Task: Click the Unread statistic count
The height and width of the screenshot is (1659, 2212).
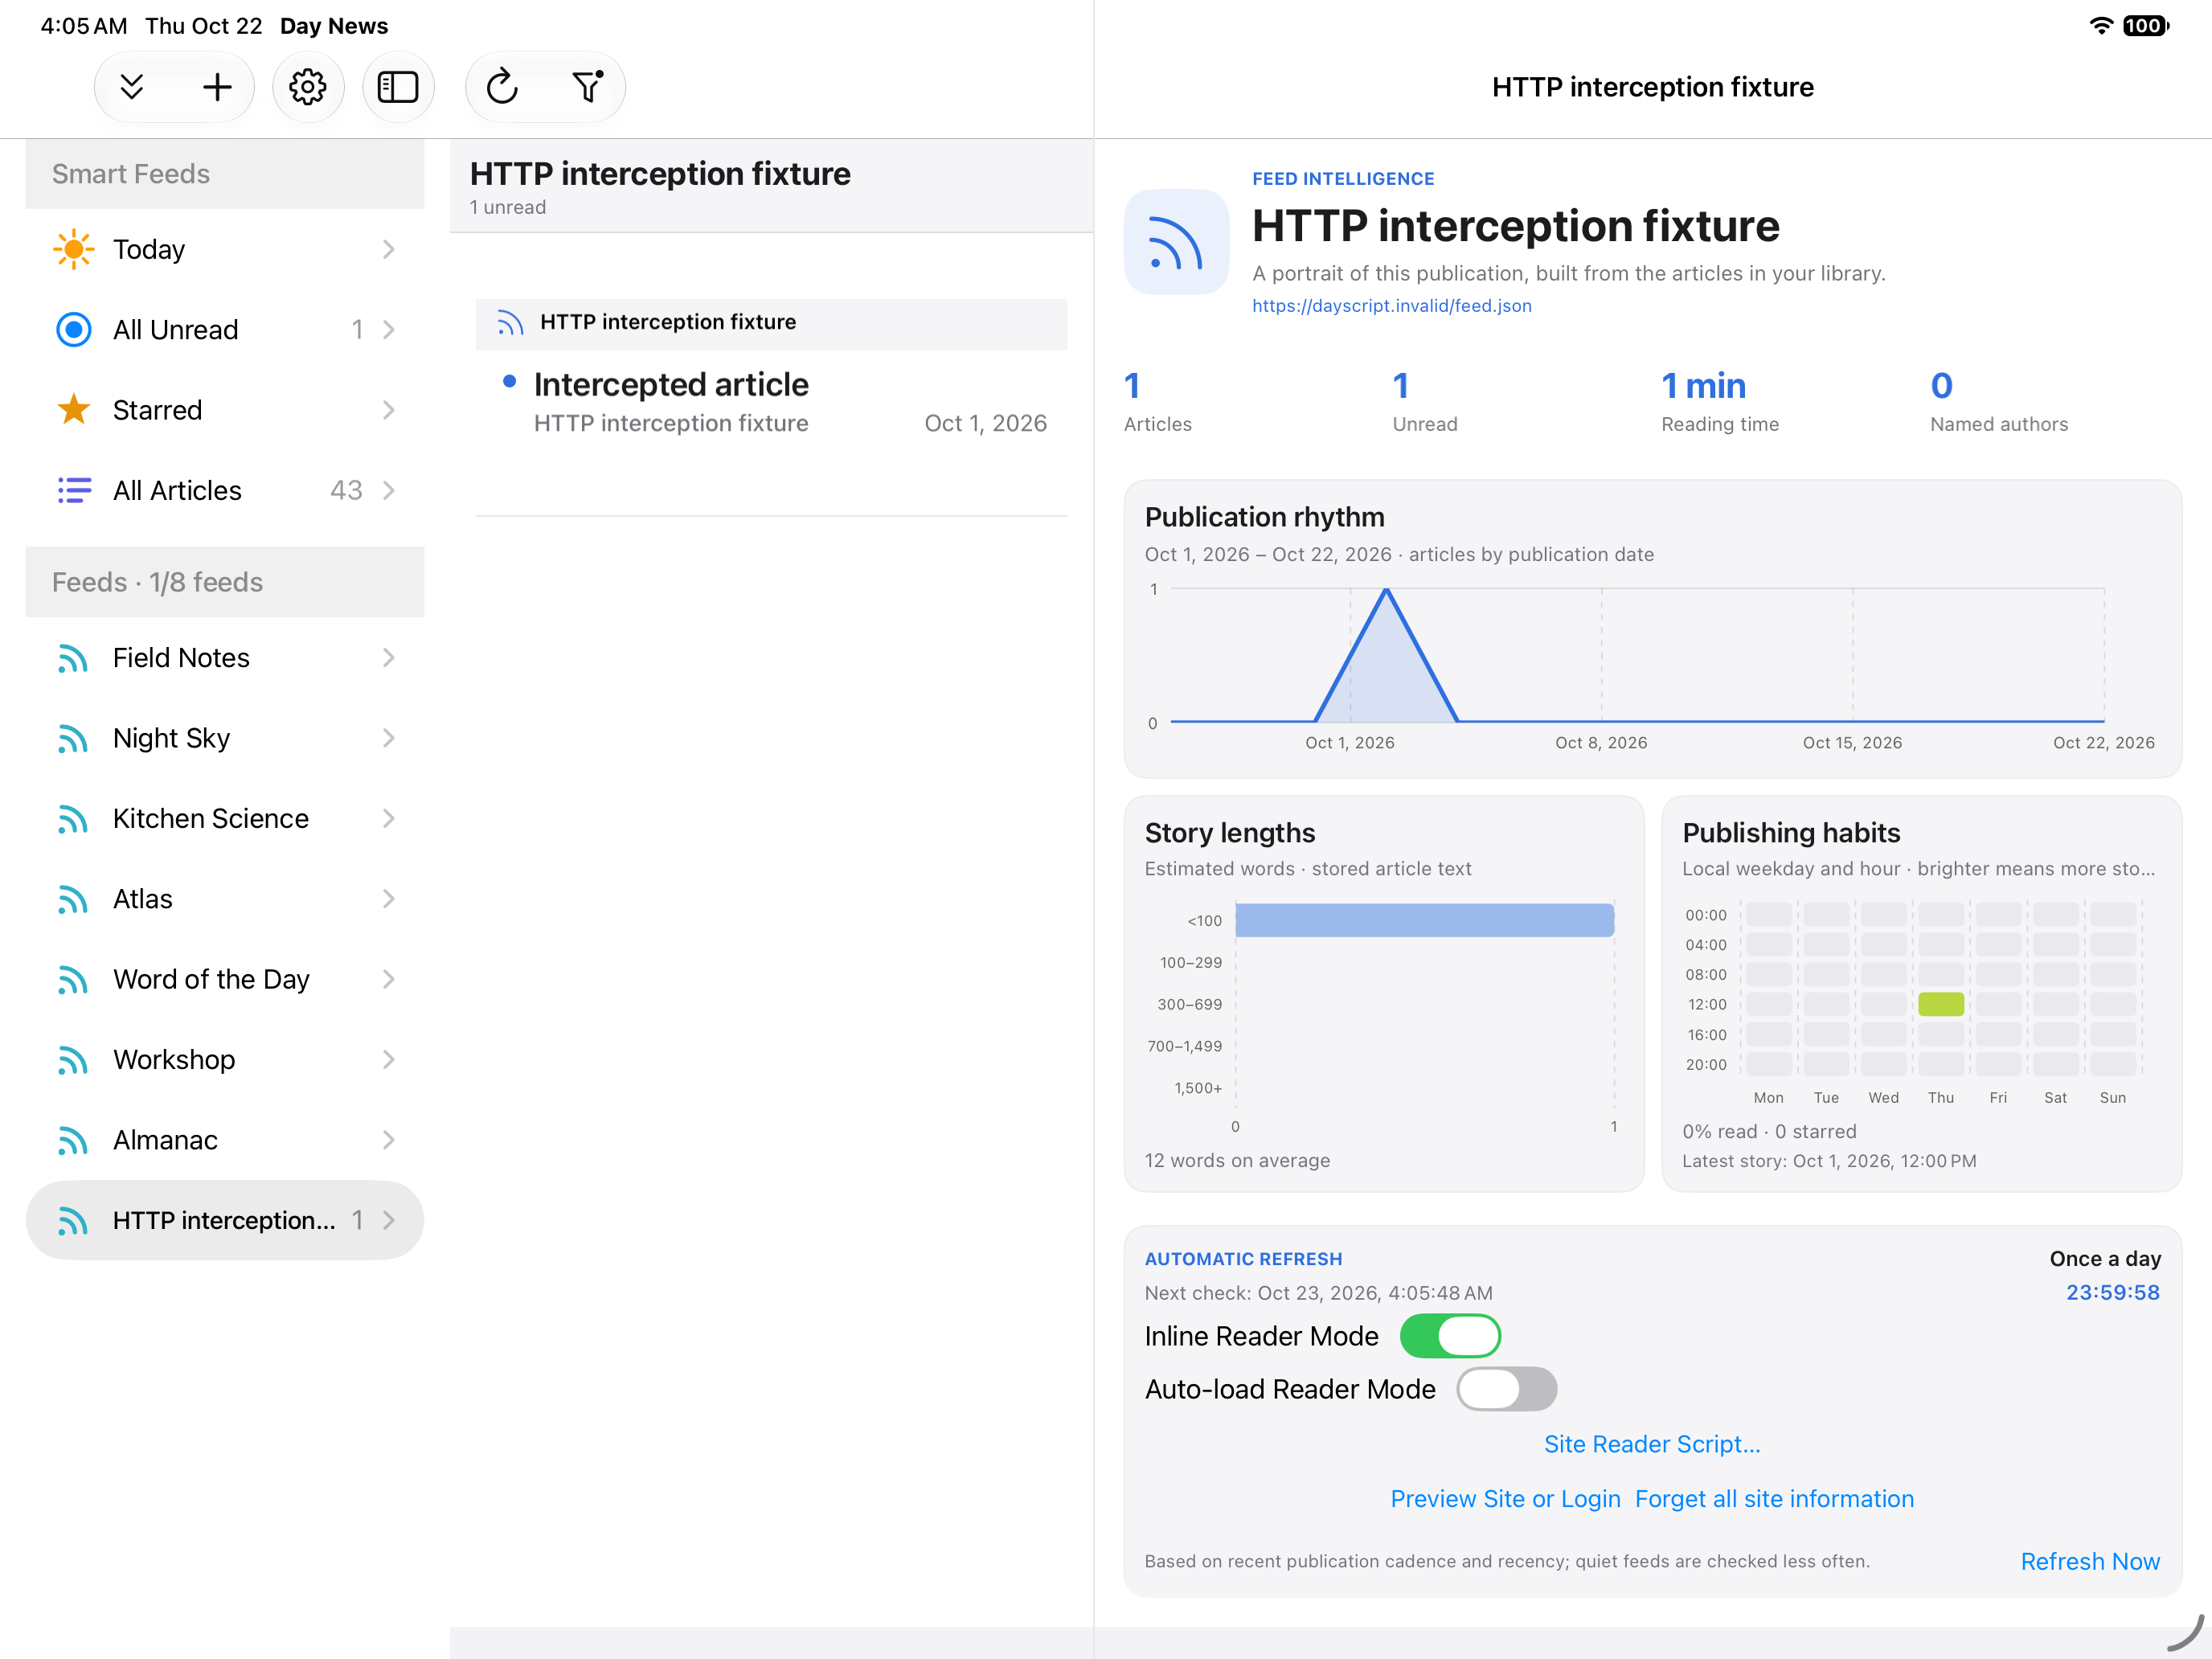Action: (x=1401, y=386)
